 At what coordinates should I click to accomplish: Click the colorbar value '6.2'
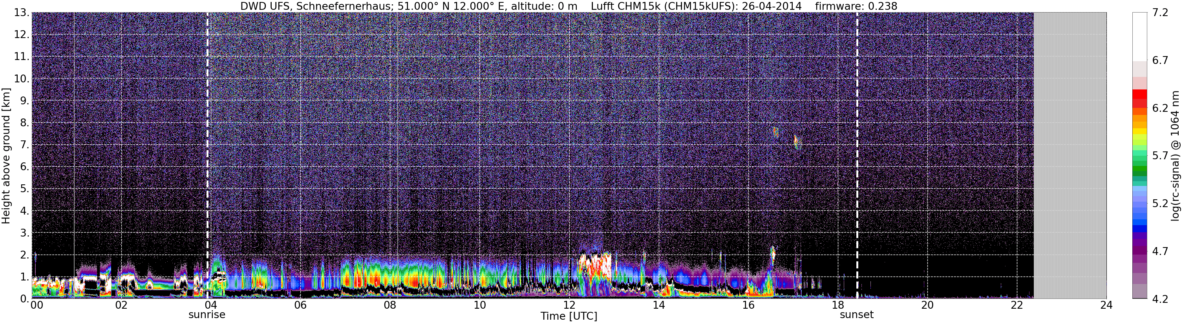[x=1160, y=108]
